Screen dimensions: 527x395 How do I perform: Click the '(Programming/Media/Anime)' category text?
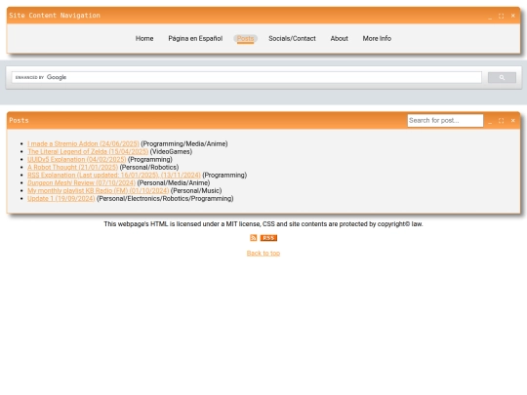click(184, 143)
